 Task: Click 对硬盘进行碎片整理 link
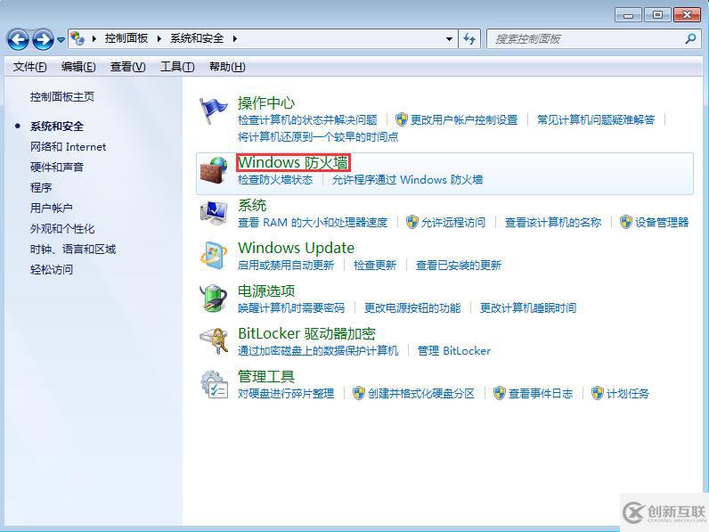(x=286, y=394)
